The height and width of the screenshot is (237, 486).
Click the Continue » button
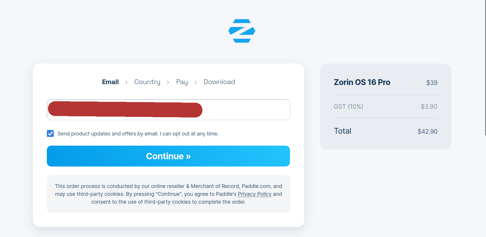click(x=168, y=156)
